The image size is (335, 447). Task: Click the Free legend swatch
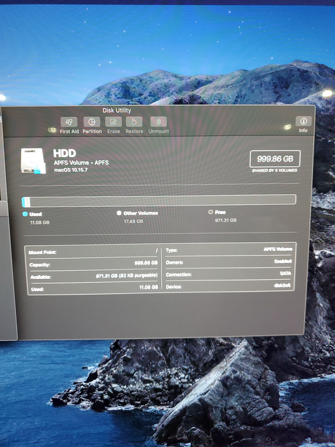point(211,212)
